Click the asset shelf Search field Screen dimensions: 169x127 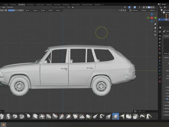pyautogui.click(x=148, y=111)
